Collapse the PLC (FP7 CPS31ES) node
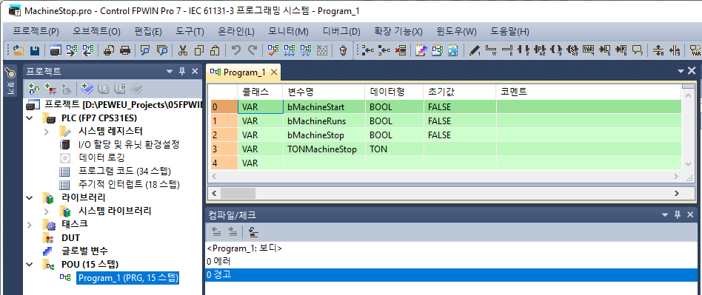 coord(30,118)
